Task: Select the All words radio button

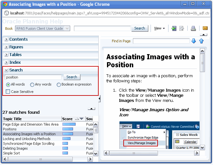Action: pyautogui.click(x=8, y=85)
